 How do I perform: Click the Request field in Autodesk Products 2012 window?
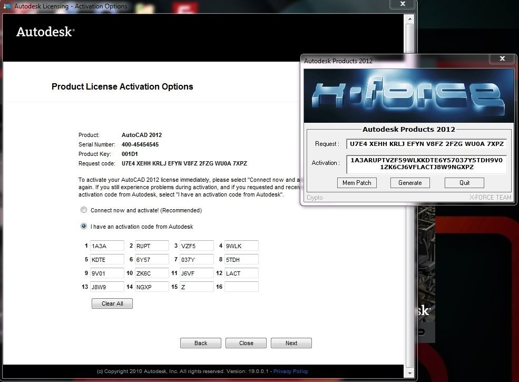426,144
